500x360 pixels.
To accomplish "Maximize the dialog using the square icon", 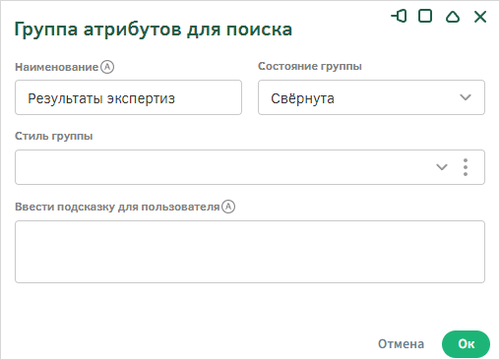I will coord(425,16).
